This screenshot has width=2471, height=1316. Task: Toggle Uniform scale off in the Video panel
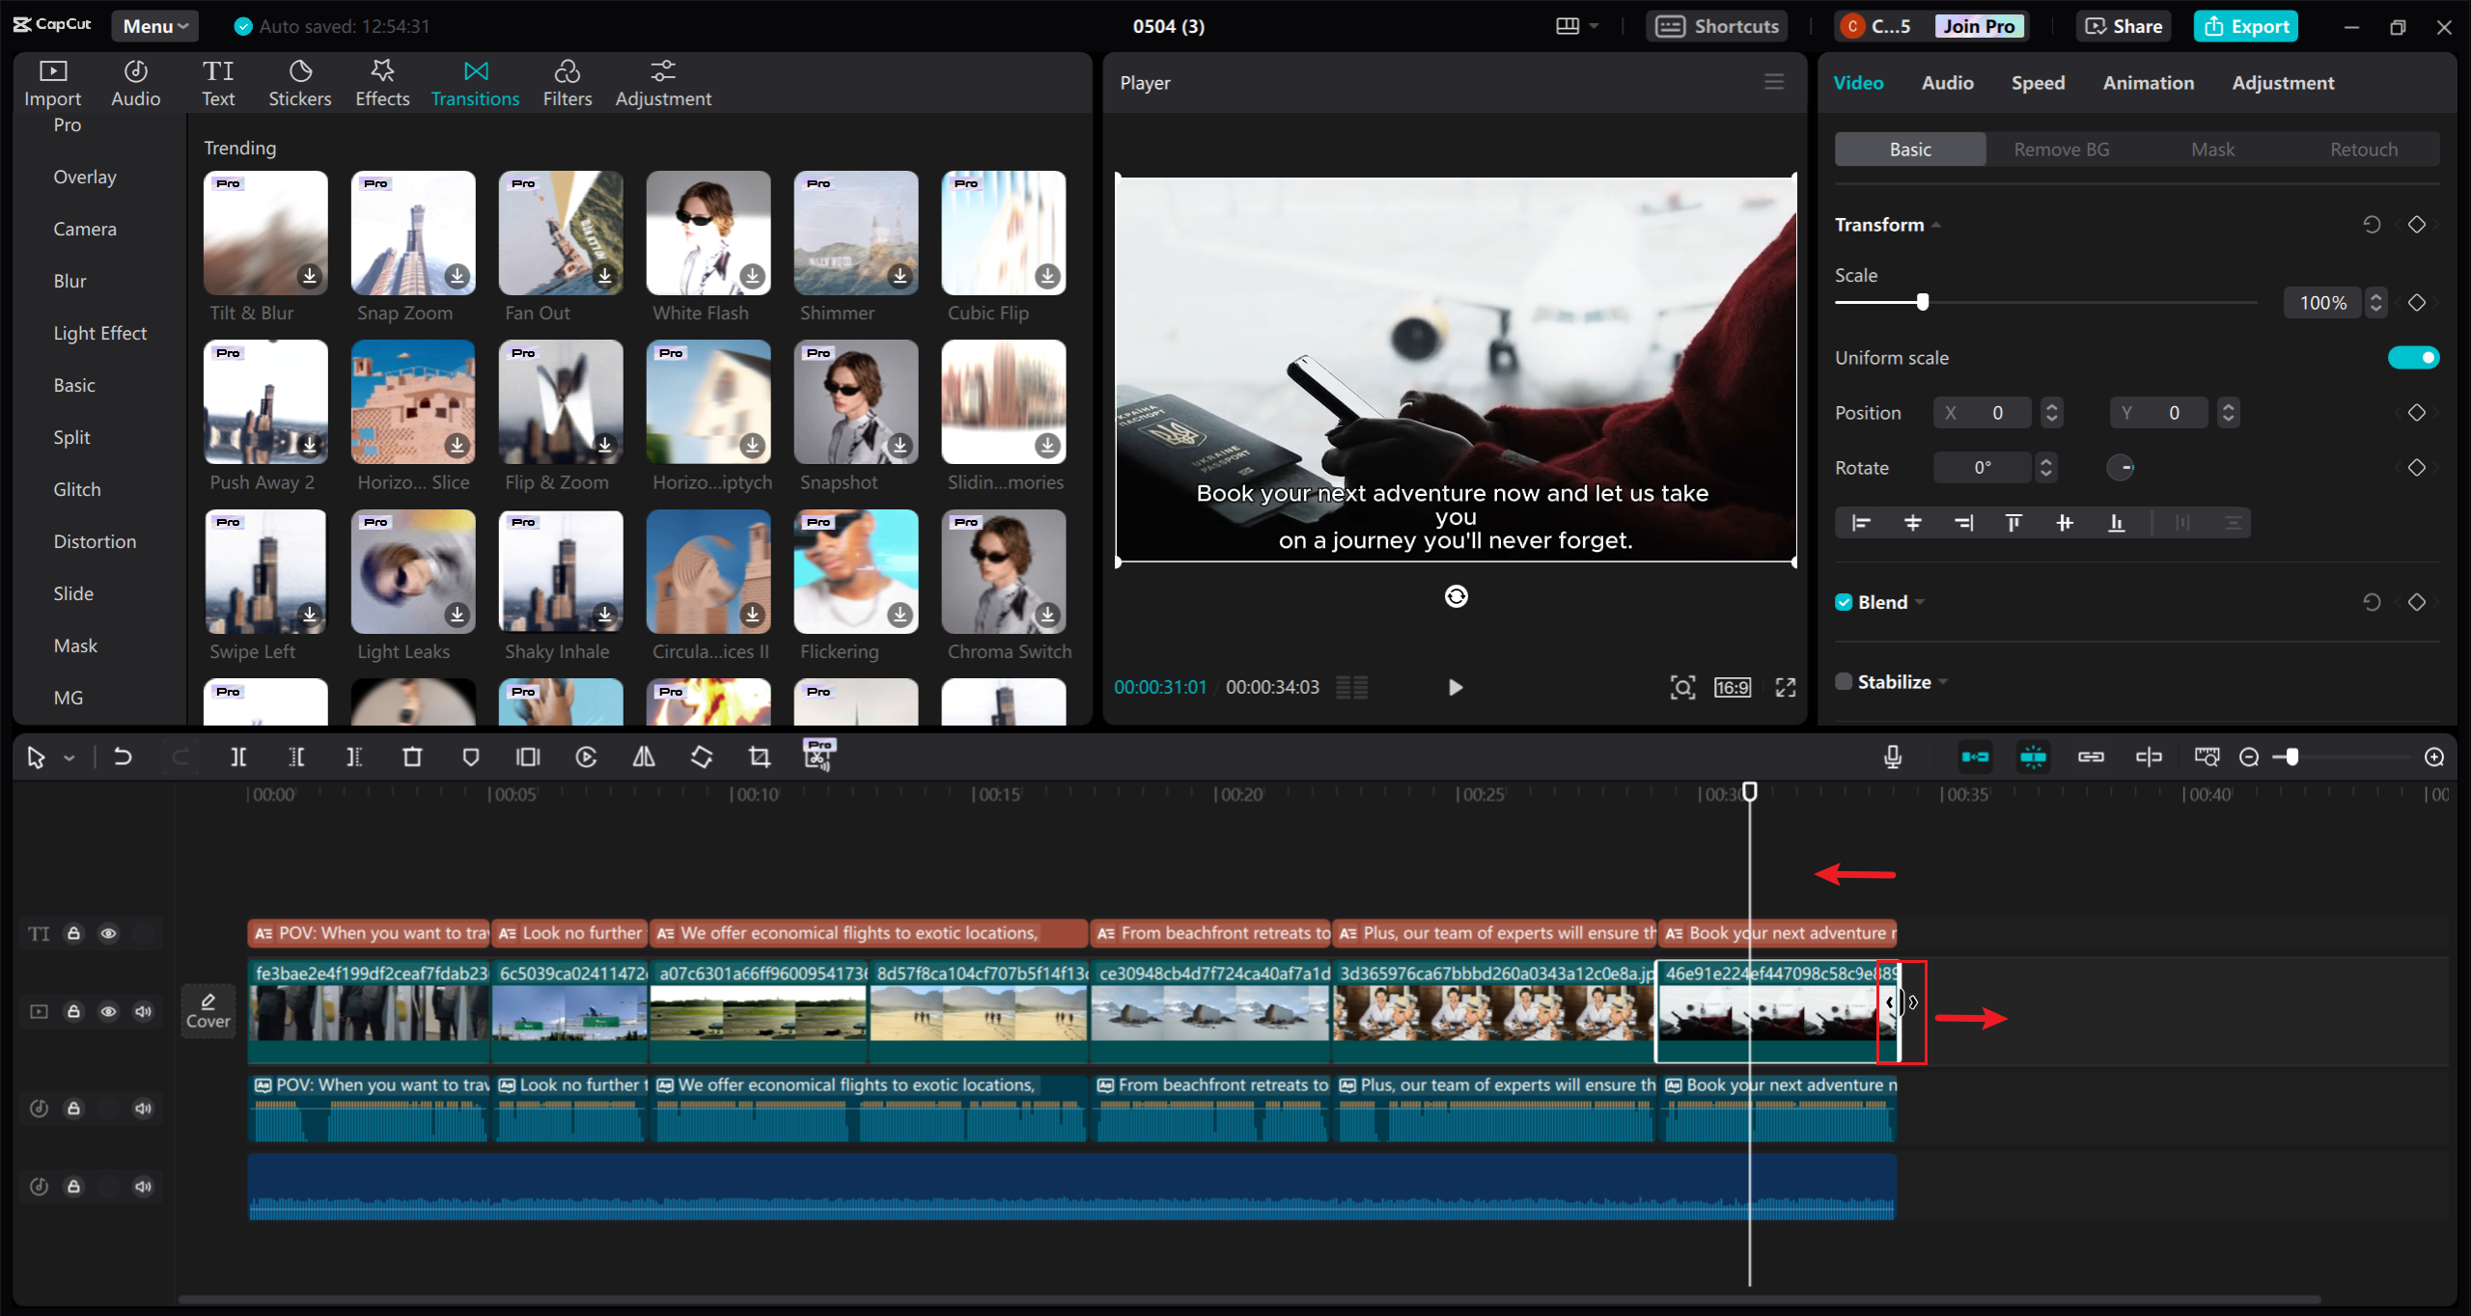2413,357
